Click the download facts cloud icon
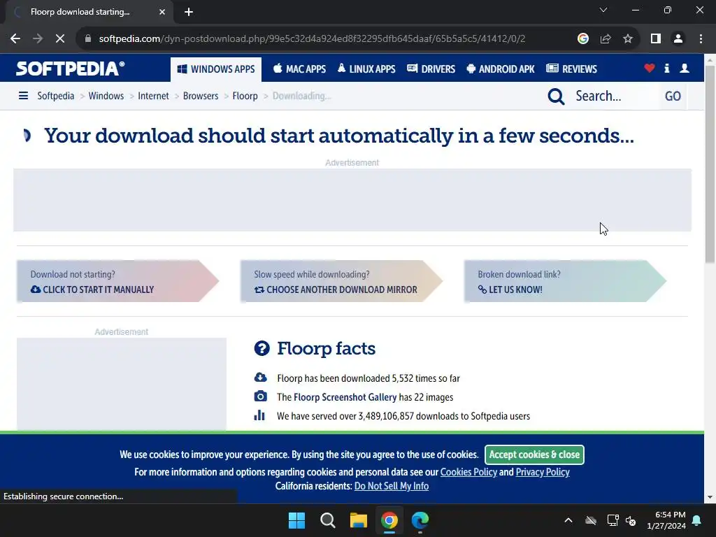The height and width of the screenshot is (537, 716). (260, 377)
